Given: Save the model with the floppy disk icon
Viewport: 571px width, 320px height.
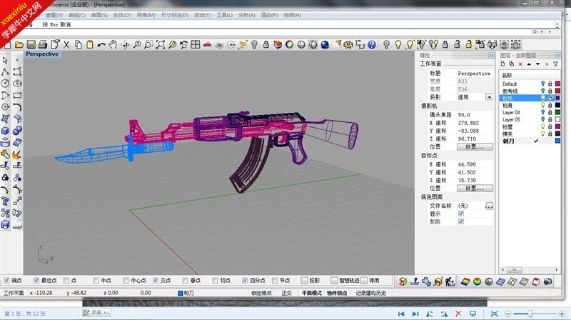Looking at the screenshot, I should [x=31, y=45].
